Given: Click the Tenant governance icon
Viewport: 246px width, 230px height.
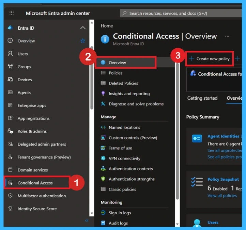Looking at the screenshot, I should pos(10,157).
